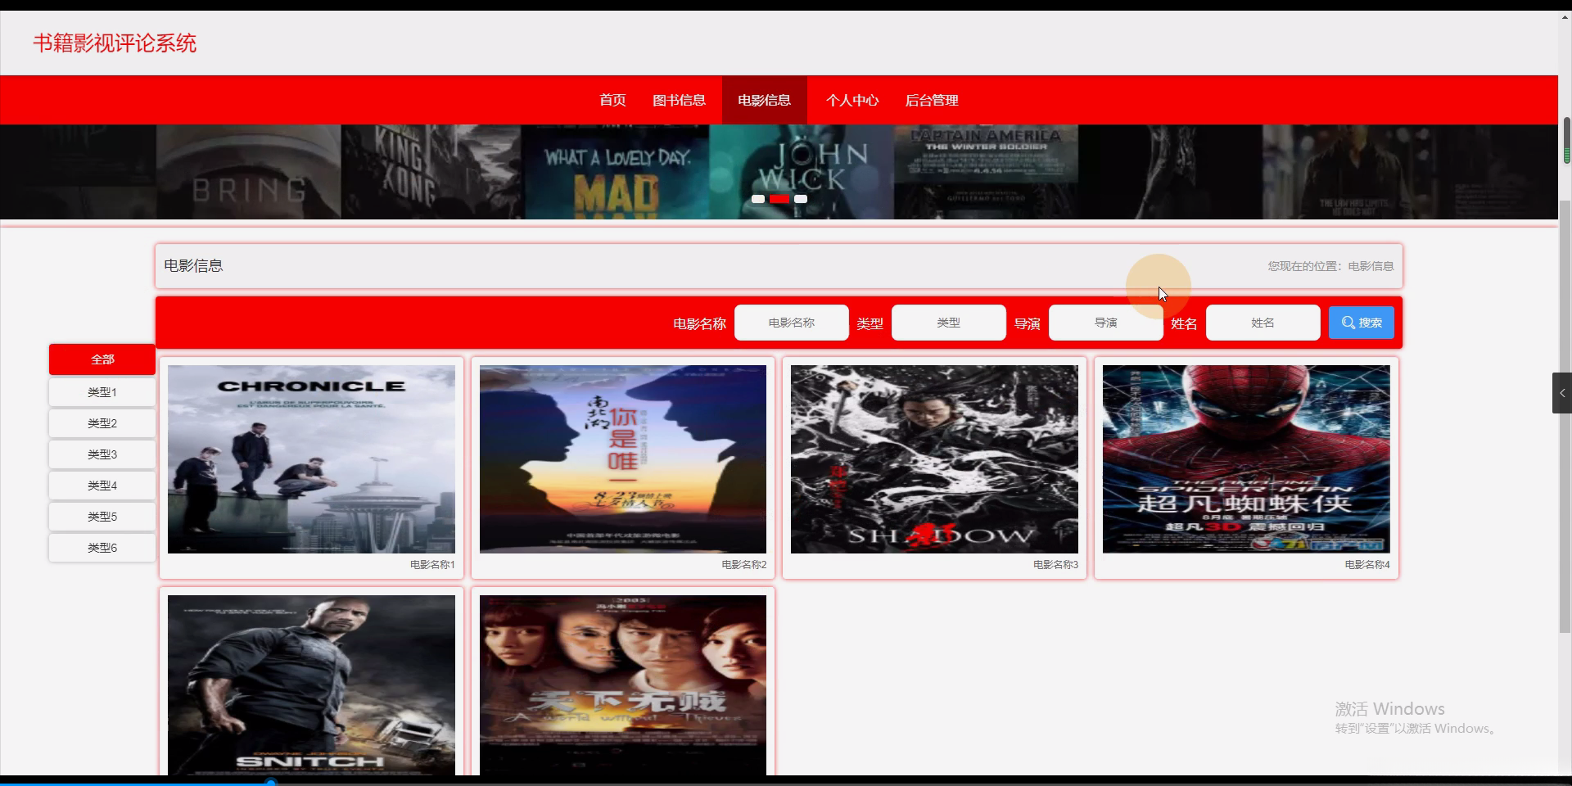This screenshot has width=1572, height=786.
Task: Open the 你是唯一 sunset silhouette poster
Action: point(623,459)
